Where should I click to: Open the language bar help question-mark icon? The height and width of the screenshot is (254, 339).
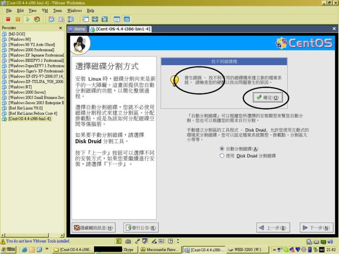pos(170,241)
